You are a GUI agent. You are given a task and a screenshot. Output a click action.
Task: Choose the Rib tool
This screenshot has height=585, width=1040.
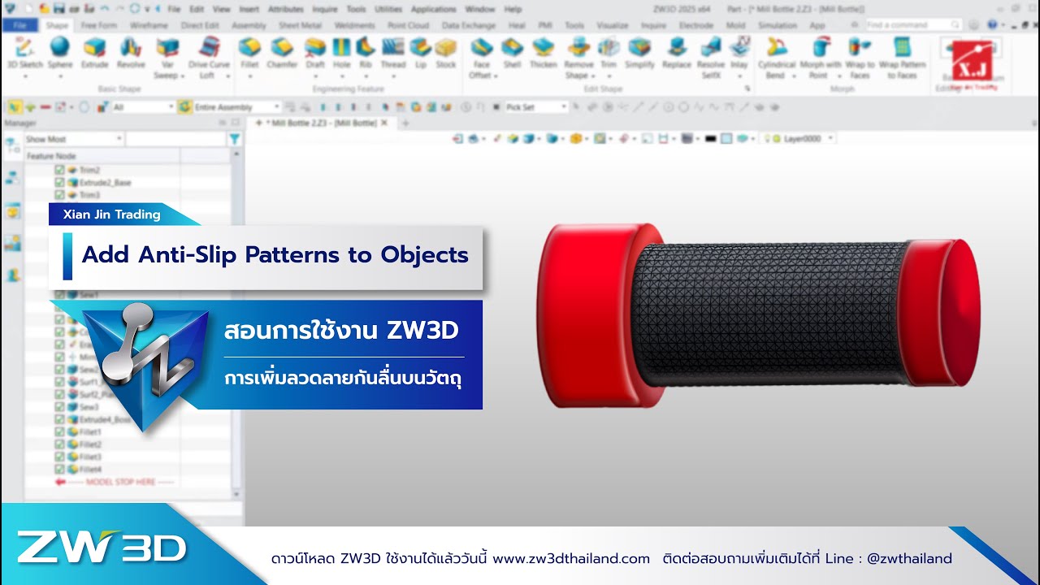[x=366, y=53]
